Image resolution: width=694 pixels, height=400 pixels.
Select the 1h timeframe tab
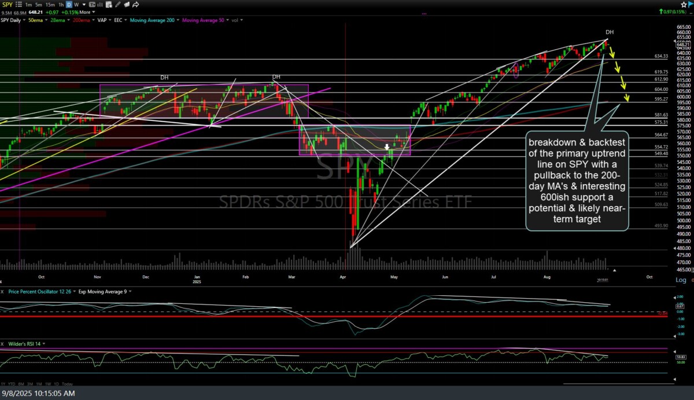coord(61,4)
